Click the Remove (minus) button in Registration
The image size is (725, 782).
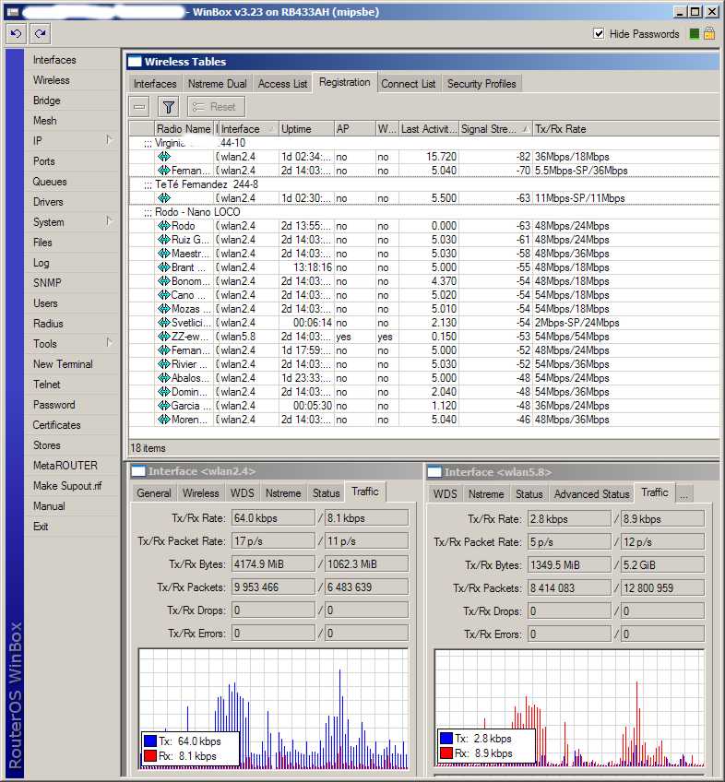(139, 107)
